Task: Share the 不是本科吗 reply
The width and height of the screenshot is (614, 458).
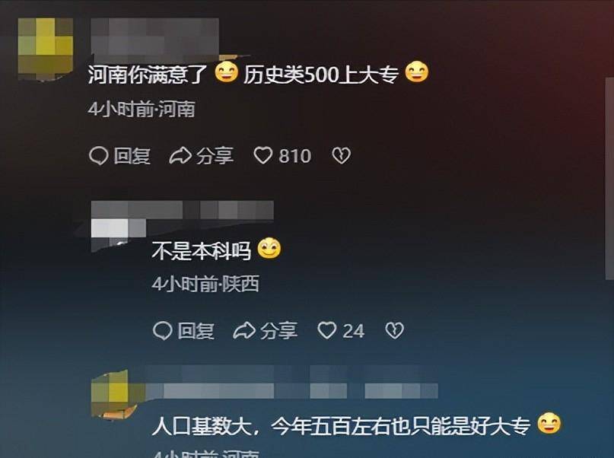Action: click(265, 330)
